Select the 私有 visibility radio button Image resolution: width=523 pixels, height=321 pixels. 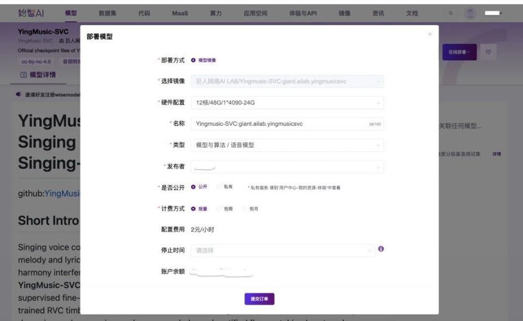218,187
